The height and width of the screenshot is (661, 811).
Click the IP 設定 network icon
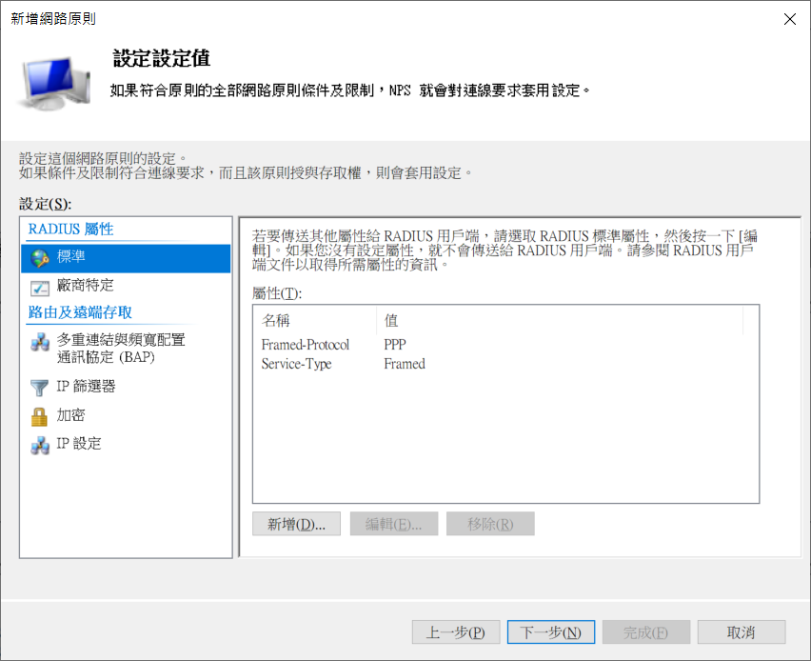coord(40,444)
